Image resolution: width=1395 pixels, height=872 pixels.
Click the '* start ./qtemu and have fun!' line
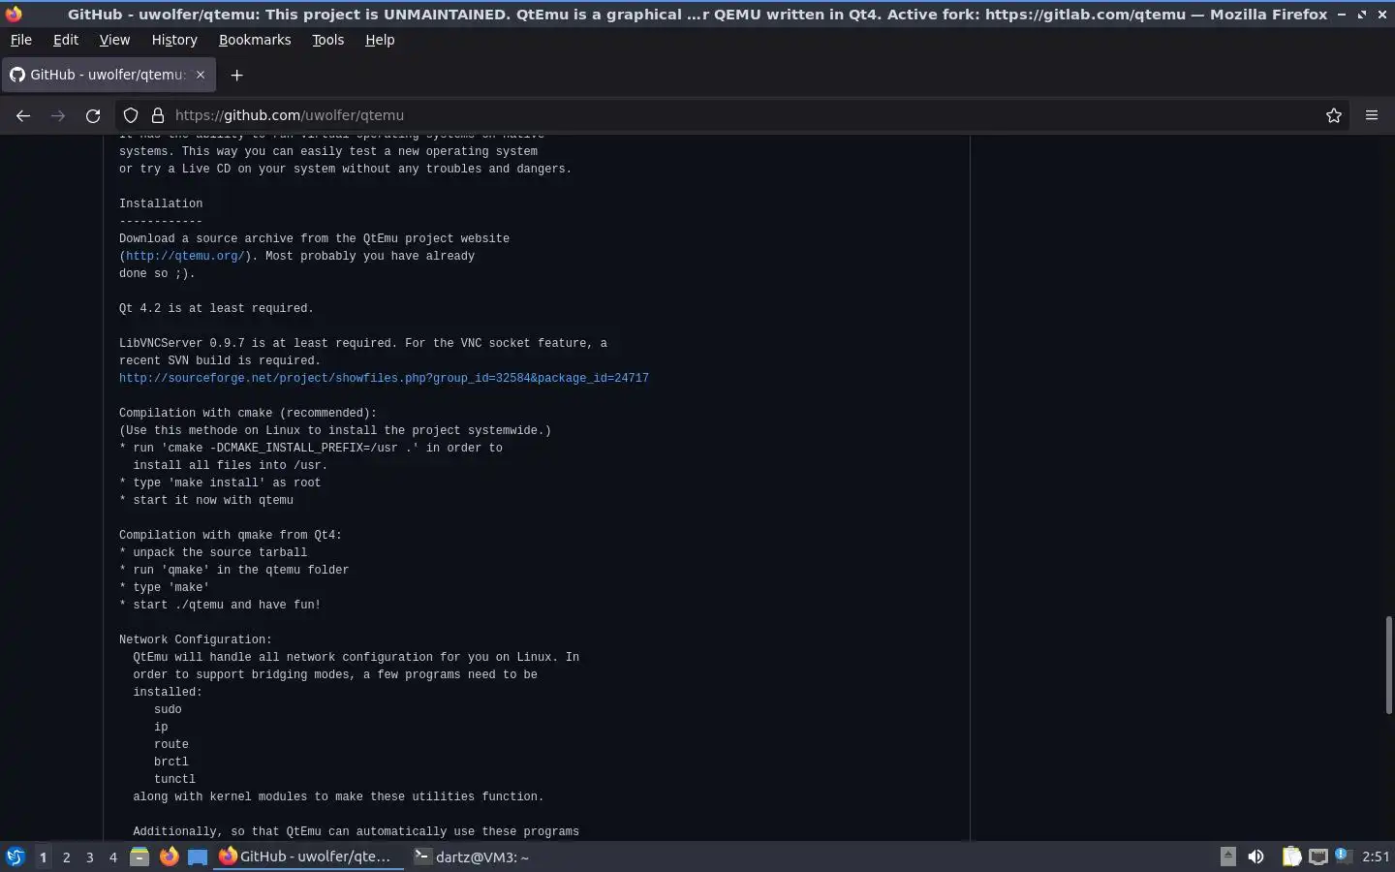click(220, 605)
